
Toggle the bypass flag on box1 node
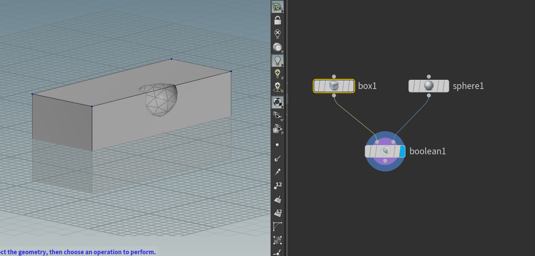click(317, 86)
